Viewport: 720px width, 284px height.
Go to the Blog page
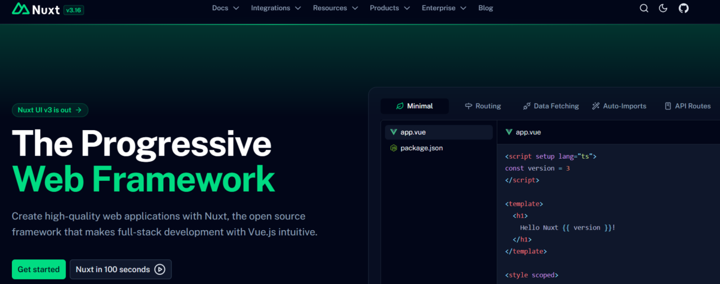pos(485,8)
